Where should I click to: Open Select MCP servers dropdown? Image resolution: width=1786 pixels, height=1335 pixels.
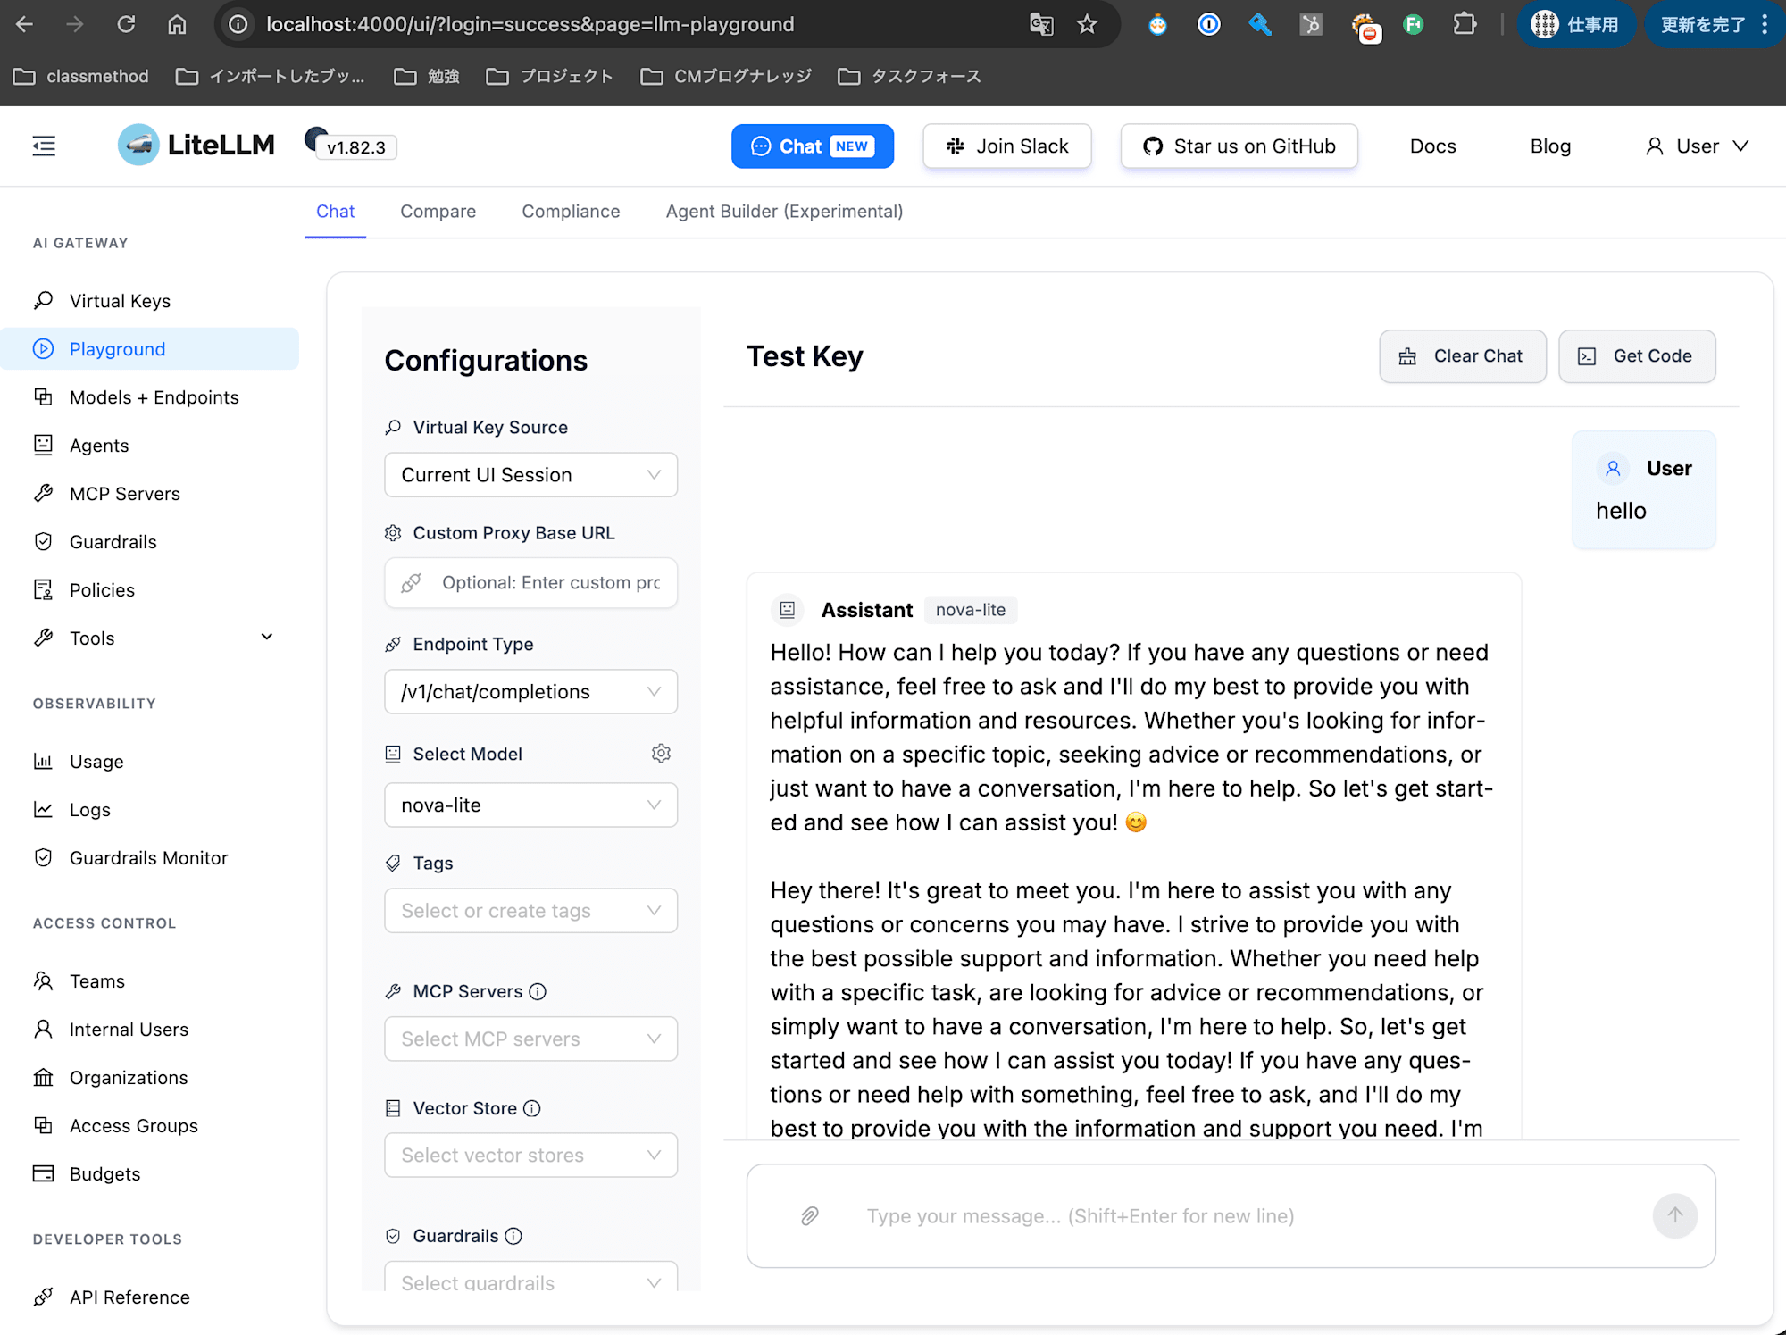point(530,1039)
